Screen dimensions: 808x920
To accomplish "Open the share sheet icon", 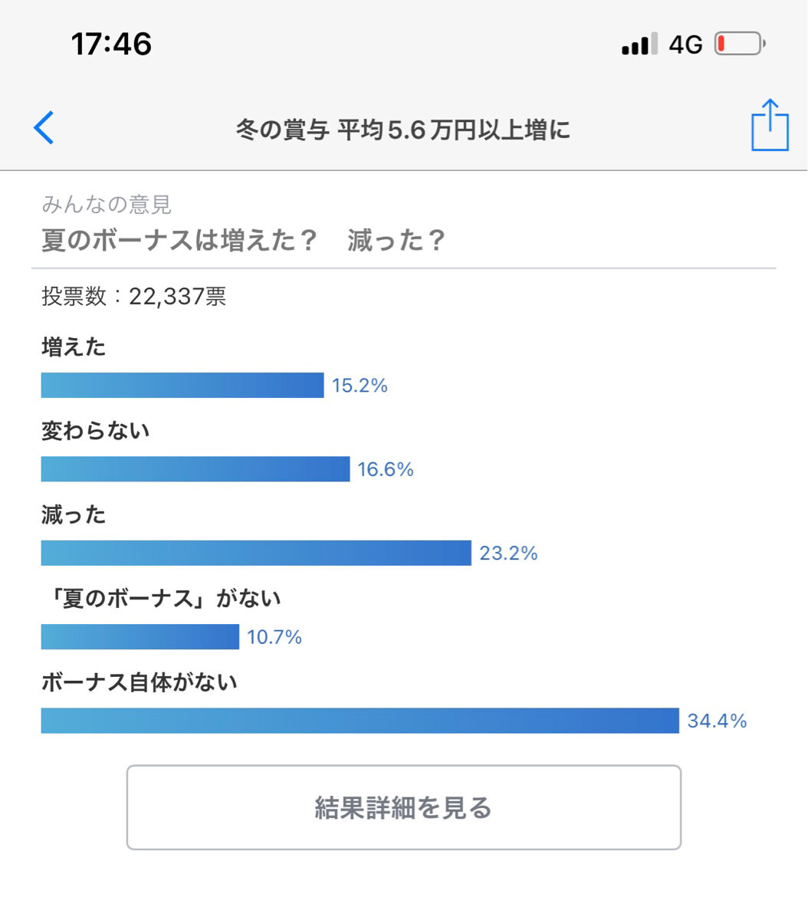I will click(770, 125).
